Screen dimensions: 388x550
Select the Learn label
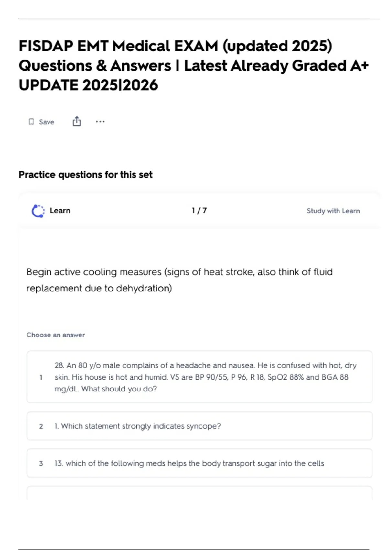(60, 211)
